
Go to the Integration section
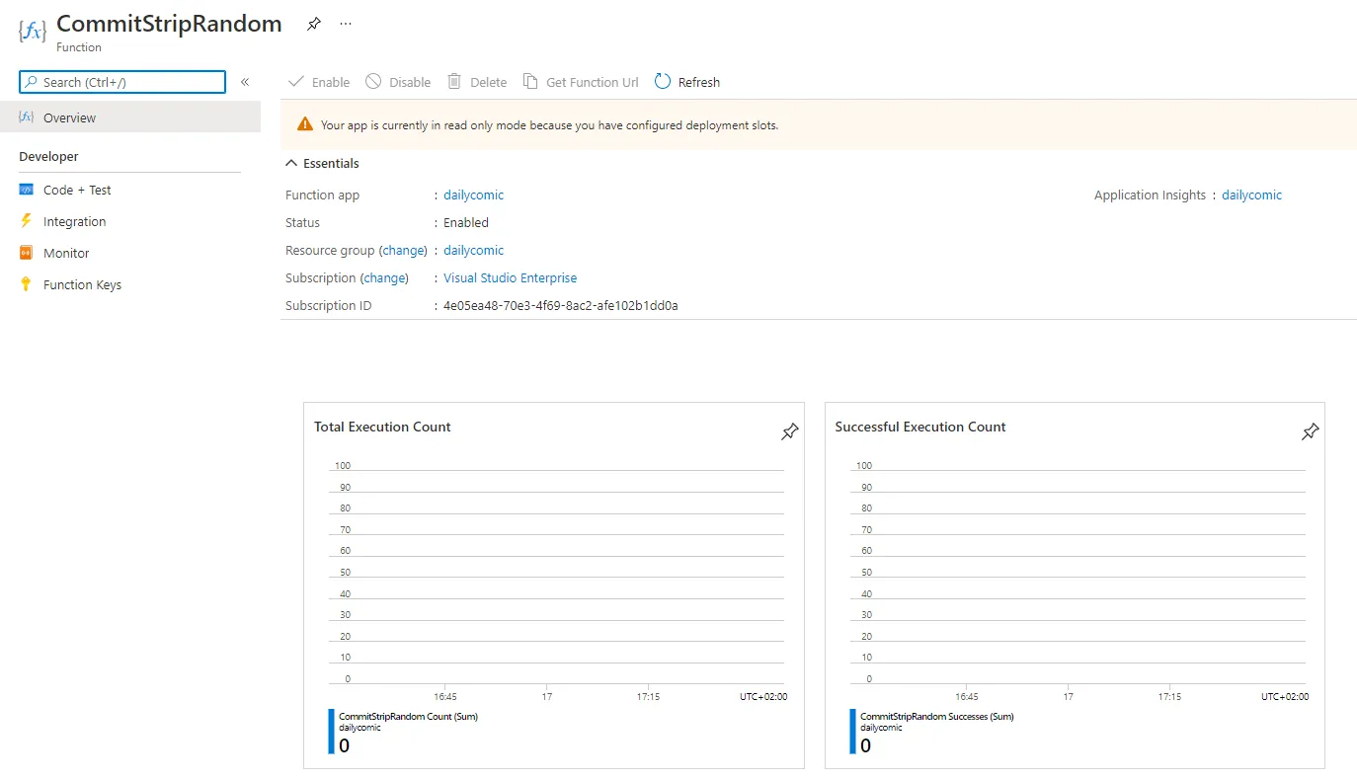tap(74, 221)
